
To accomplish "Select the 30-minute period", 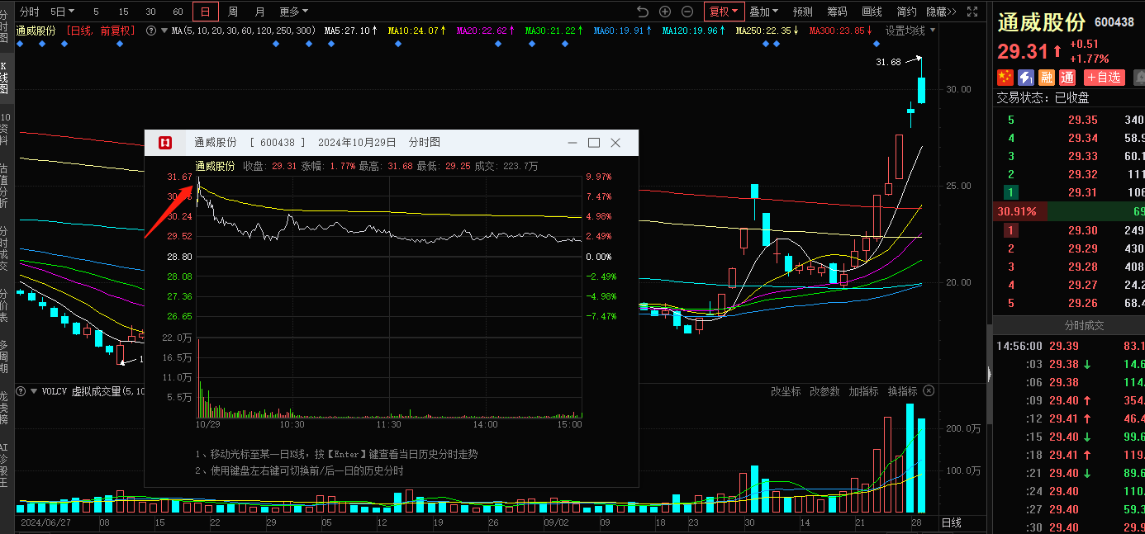I will point(150,12).
